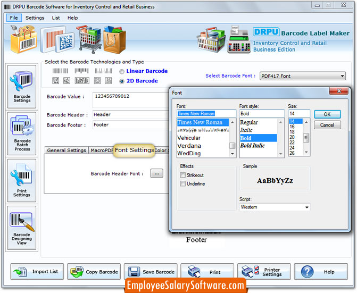Screen dimensions: 357x293
Task: Click font list scroll down arrow
Action: (x=232, y=154)
